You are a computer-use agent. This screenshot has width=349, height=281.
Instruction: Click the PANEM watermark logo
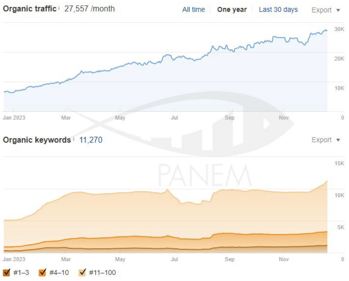pos(203,174)
